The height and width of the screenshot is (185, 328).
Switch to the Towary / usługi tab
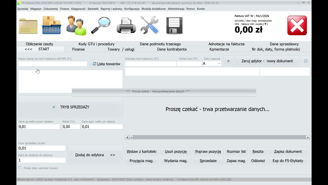[x=121, y=49]
